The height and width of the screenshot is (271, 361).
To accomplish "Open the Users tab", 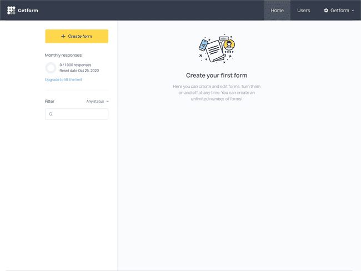I will pos(303,11).
